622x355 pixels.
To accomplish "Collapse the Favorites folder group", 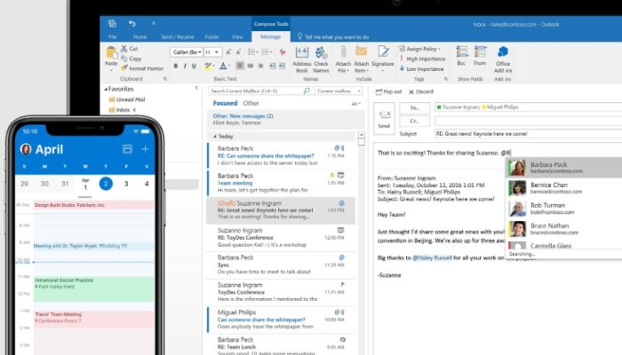I will (106, 89).
